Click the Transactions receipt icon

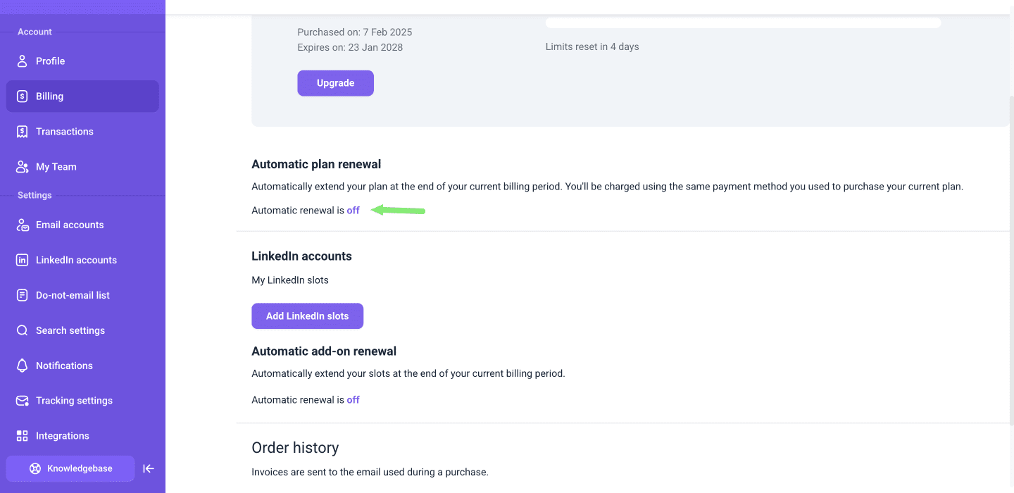click(x=22, y=132)
